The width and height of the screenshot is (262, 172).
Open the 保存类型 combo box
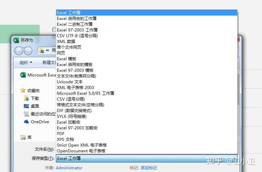(147, 158)
